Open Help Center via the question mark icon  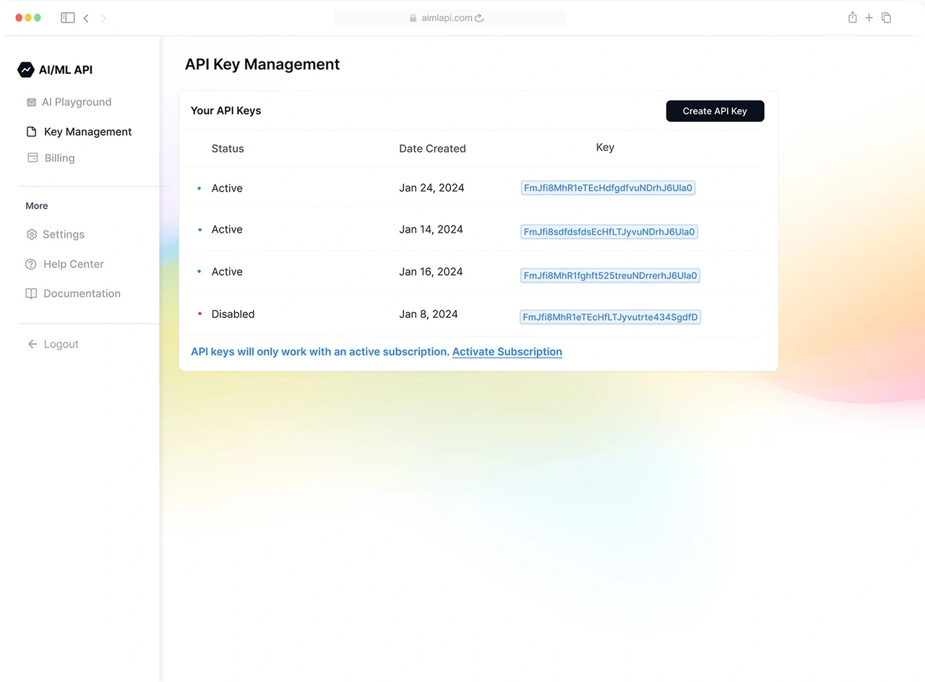click(30, 264)
